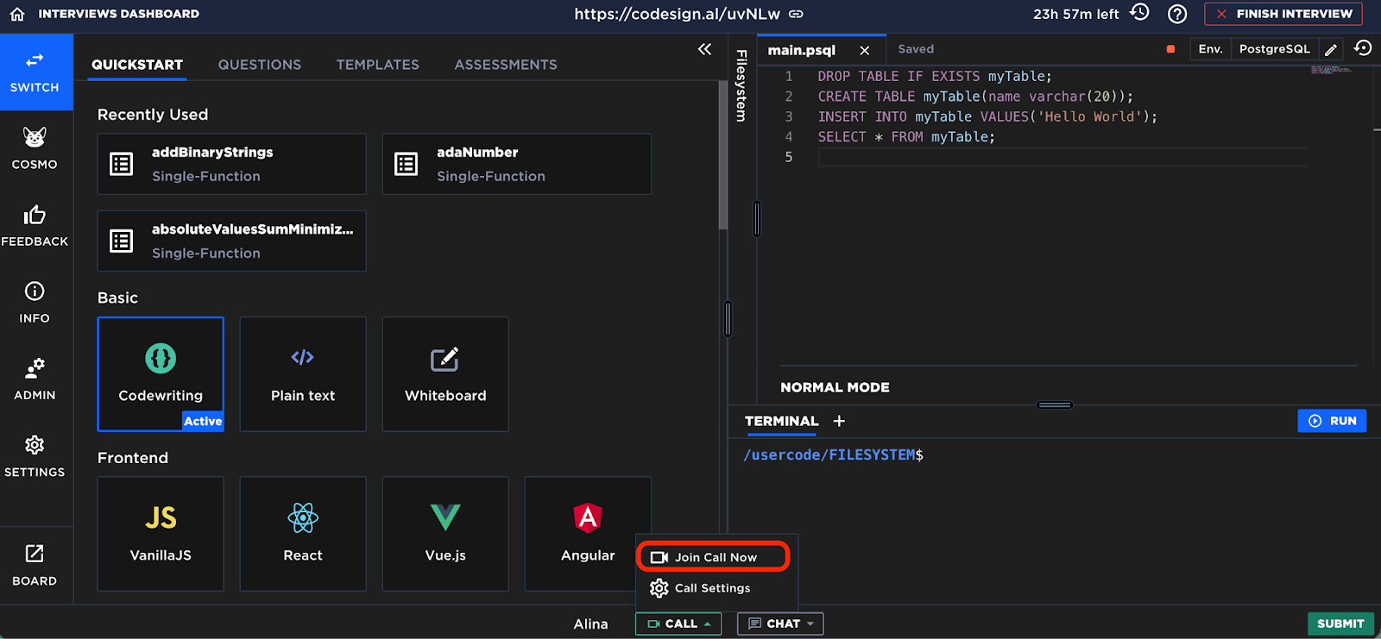1381x639 pixels.
Task: Open the Admin panel in sidebar
Action: [x=35, y=379]
